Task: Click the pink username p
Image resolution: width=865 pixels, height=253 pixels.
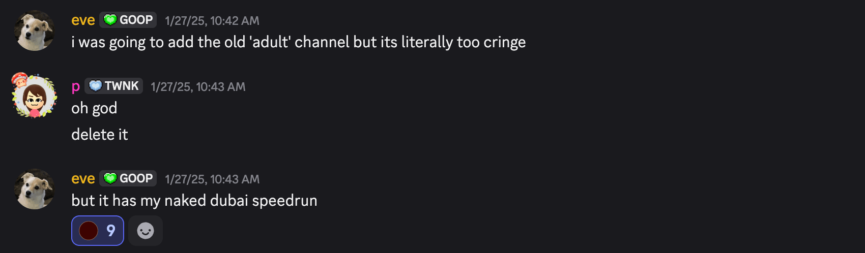Action: pyautogui.click(x=75, y=86)
